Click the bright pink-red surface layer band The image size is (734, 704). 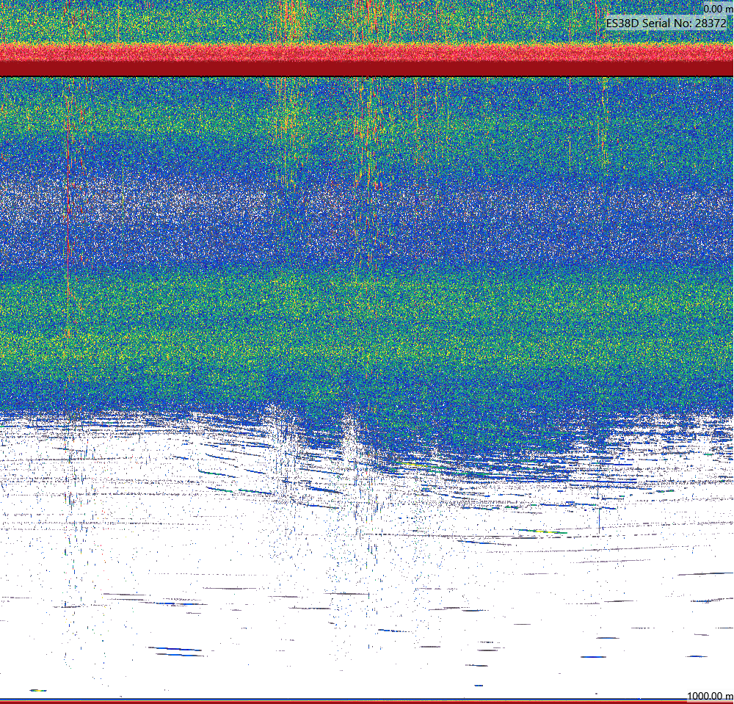[x=366, y=52]
